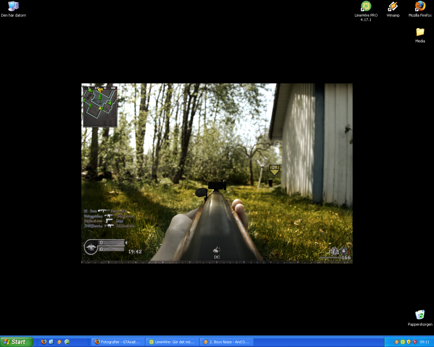
Task: Select the LimeWire PRO 4.17.1 desktop shortcut
Action: (x=366, y=11)
